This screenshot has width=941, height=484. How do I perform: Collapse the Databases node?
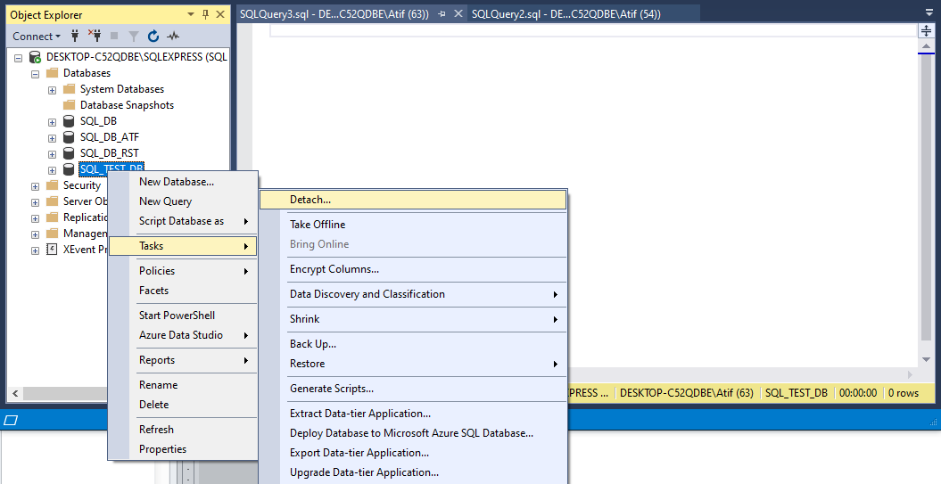[x=35, y=74]
